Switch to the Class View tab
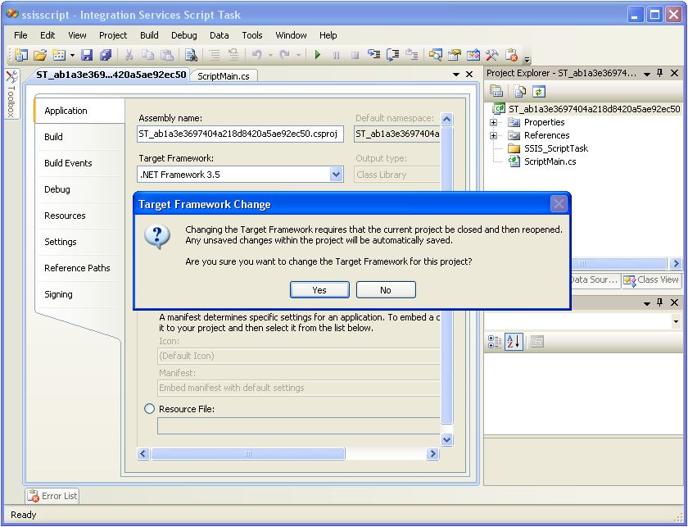The width and height of the screenshot is (688, 527). pos(652,279)
